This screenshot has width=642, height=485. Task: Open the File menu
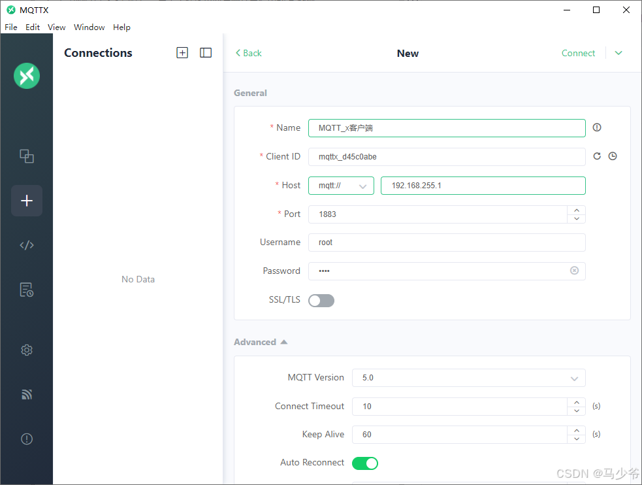coord(11,27)
